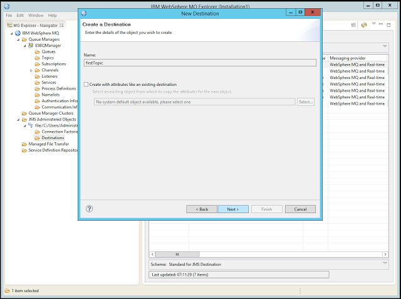Click the horizontal scrollbar thumb in the table
Image resolution: width=401 pixels, height=299 pixels.
click(177, 254)
